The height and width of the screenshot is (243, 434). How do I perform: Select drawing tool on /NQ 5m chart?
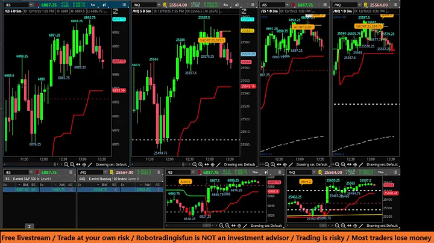[x=218, y=164]
